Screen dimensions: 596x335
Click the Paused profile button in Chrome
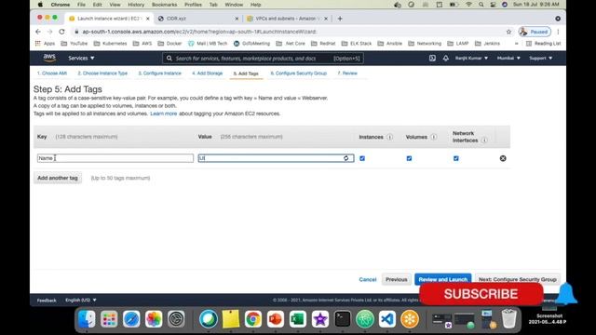535,32
